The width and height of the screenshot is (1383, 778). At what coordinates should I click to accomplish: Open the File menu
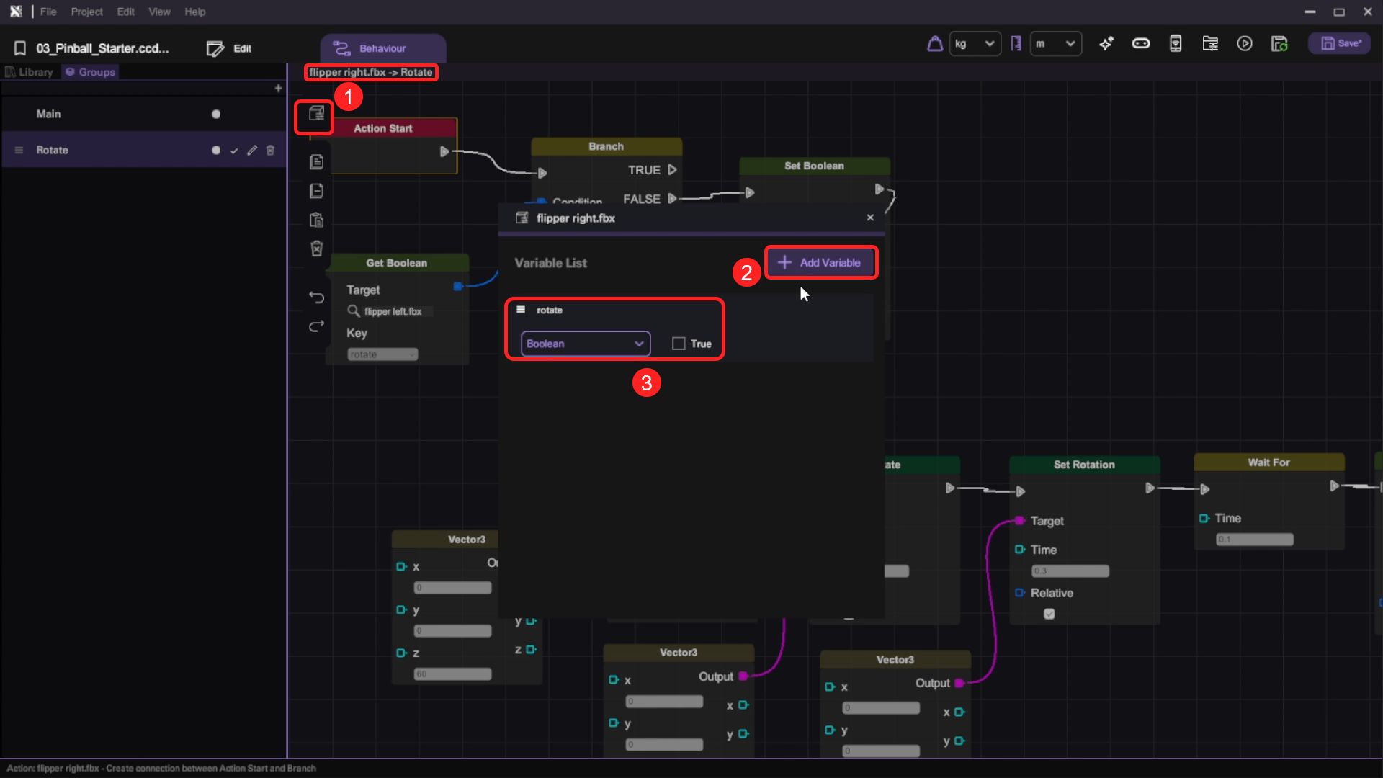[48, 12]
